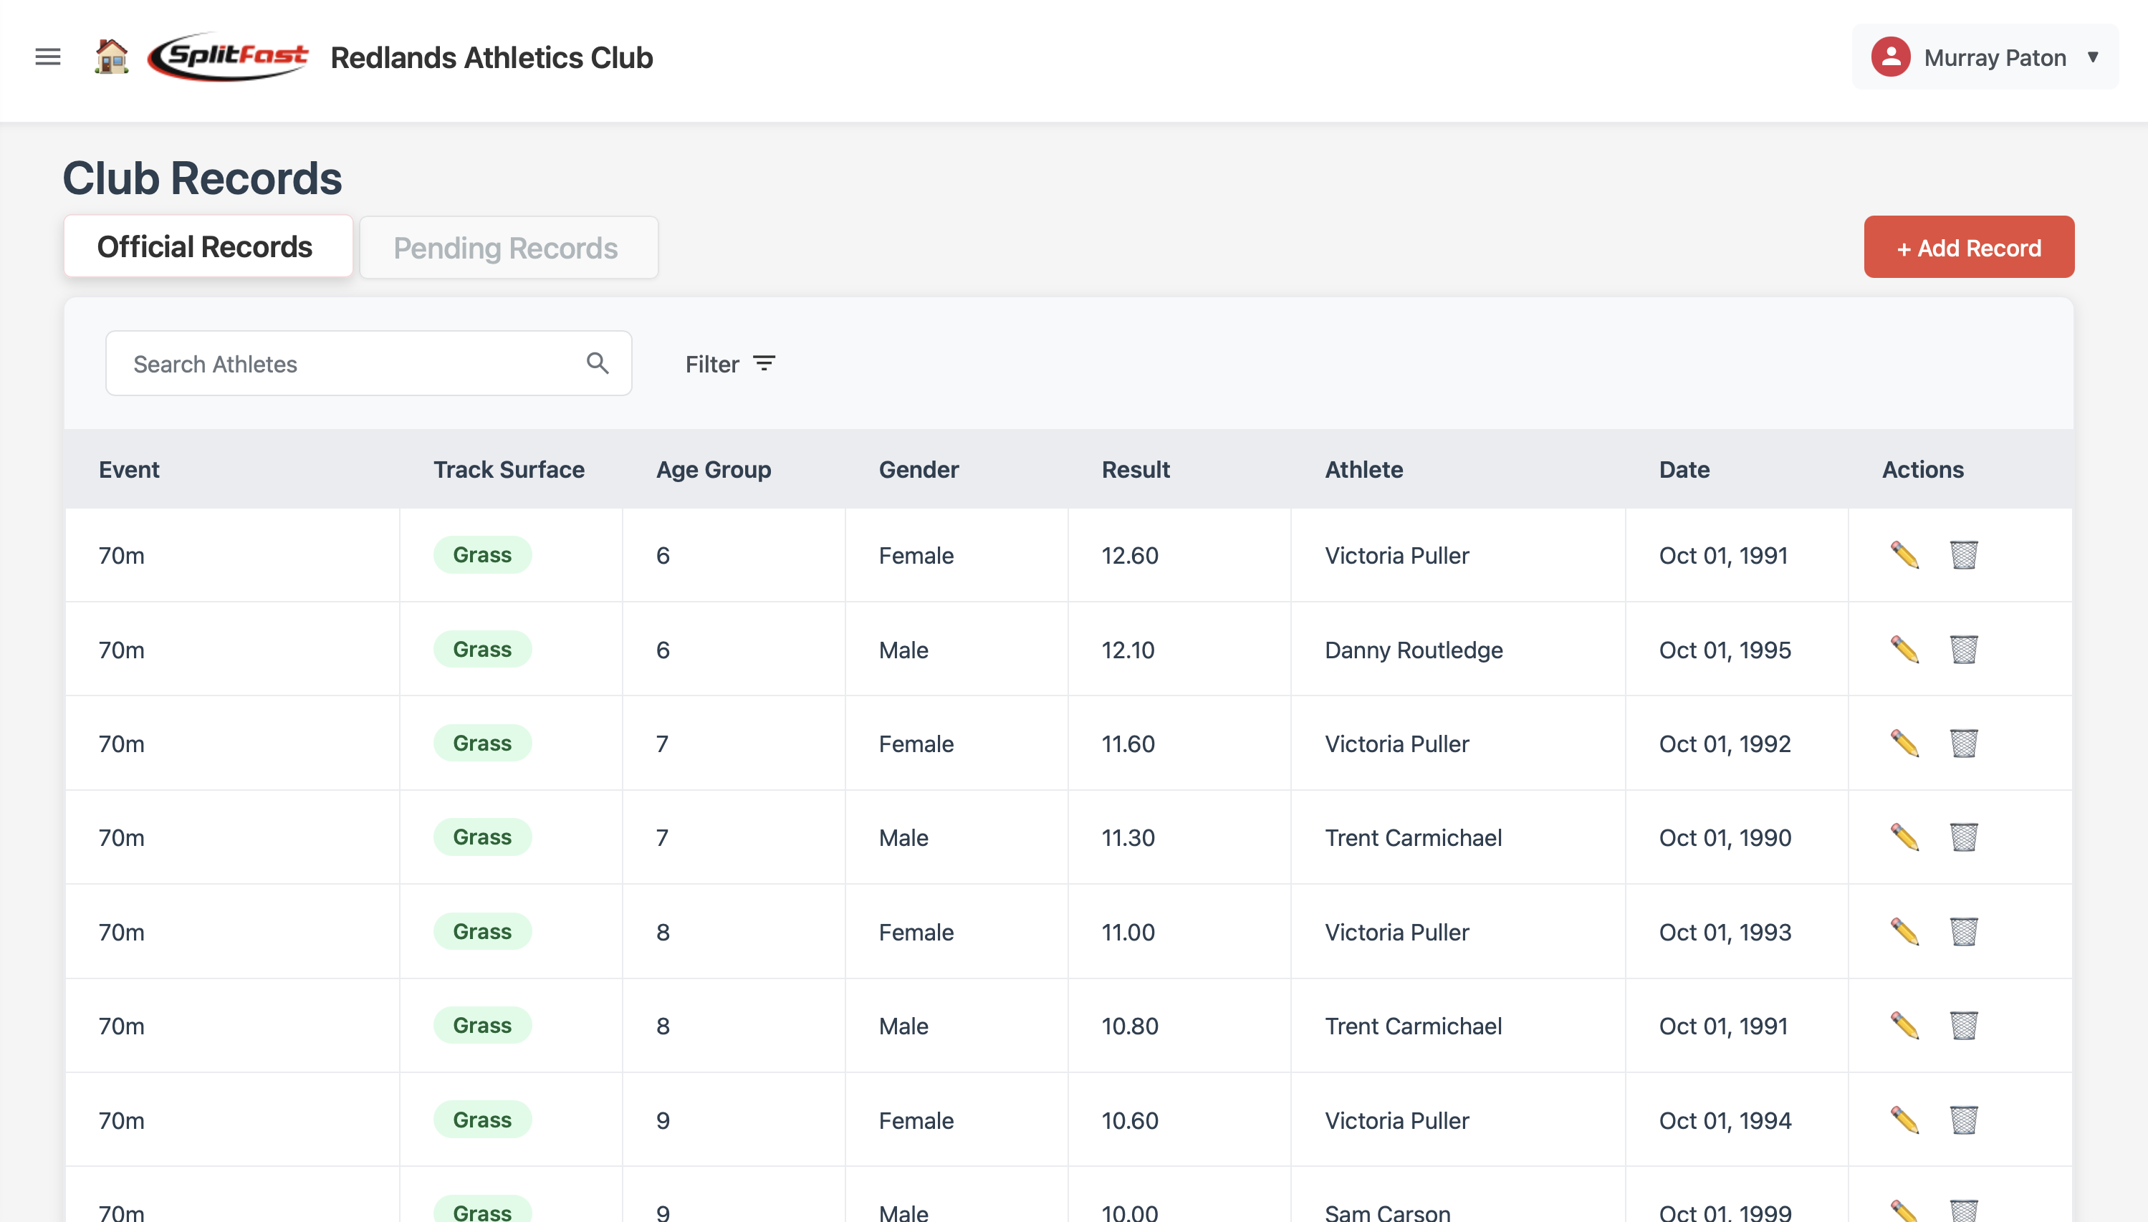Delete Victoria Puller's Oct 01, 1992 record

click(x=1963, y=744)
